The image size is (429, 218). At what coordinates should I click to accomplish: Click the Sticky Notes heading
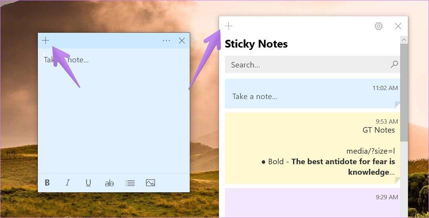tap(256, 44)
